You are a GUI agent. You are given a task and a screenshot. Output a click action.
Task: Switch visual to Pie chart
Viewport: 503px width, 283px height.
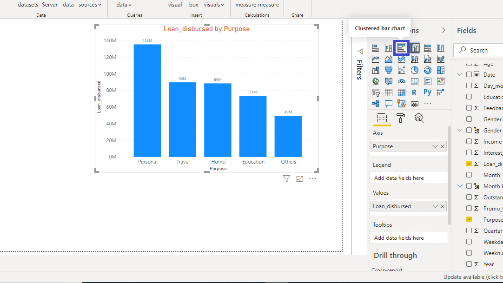415,70
